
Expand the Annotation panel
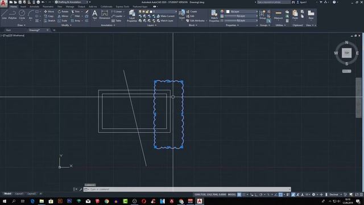click(x=107, y=25)
